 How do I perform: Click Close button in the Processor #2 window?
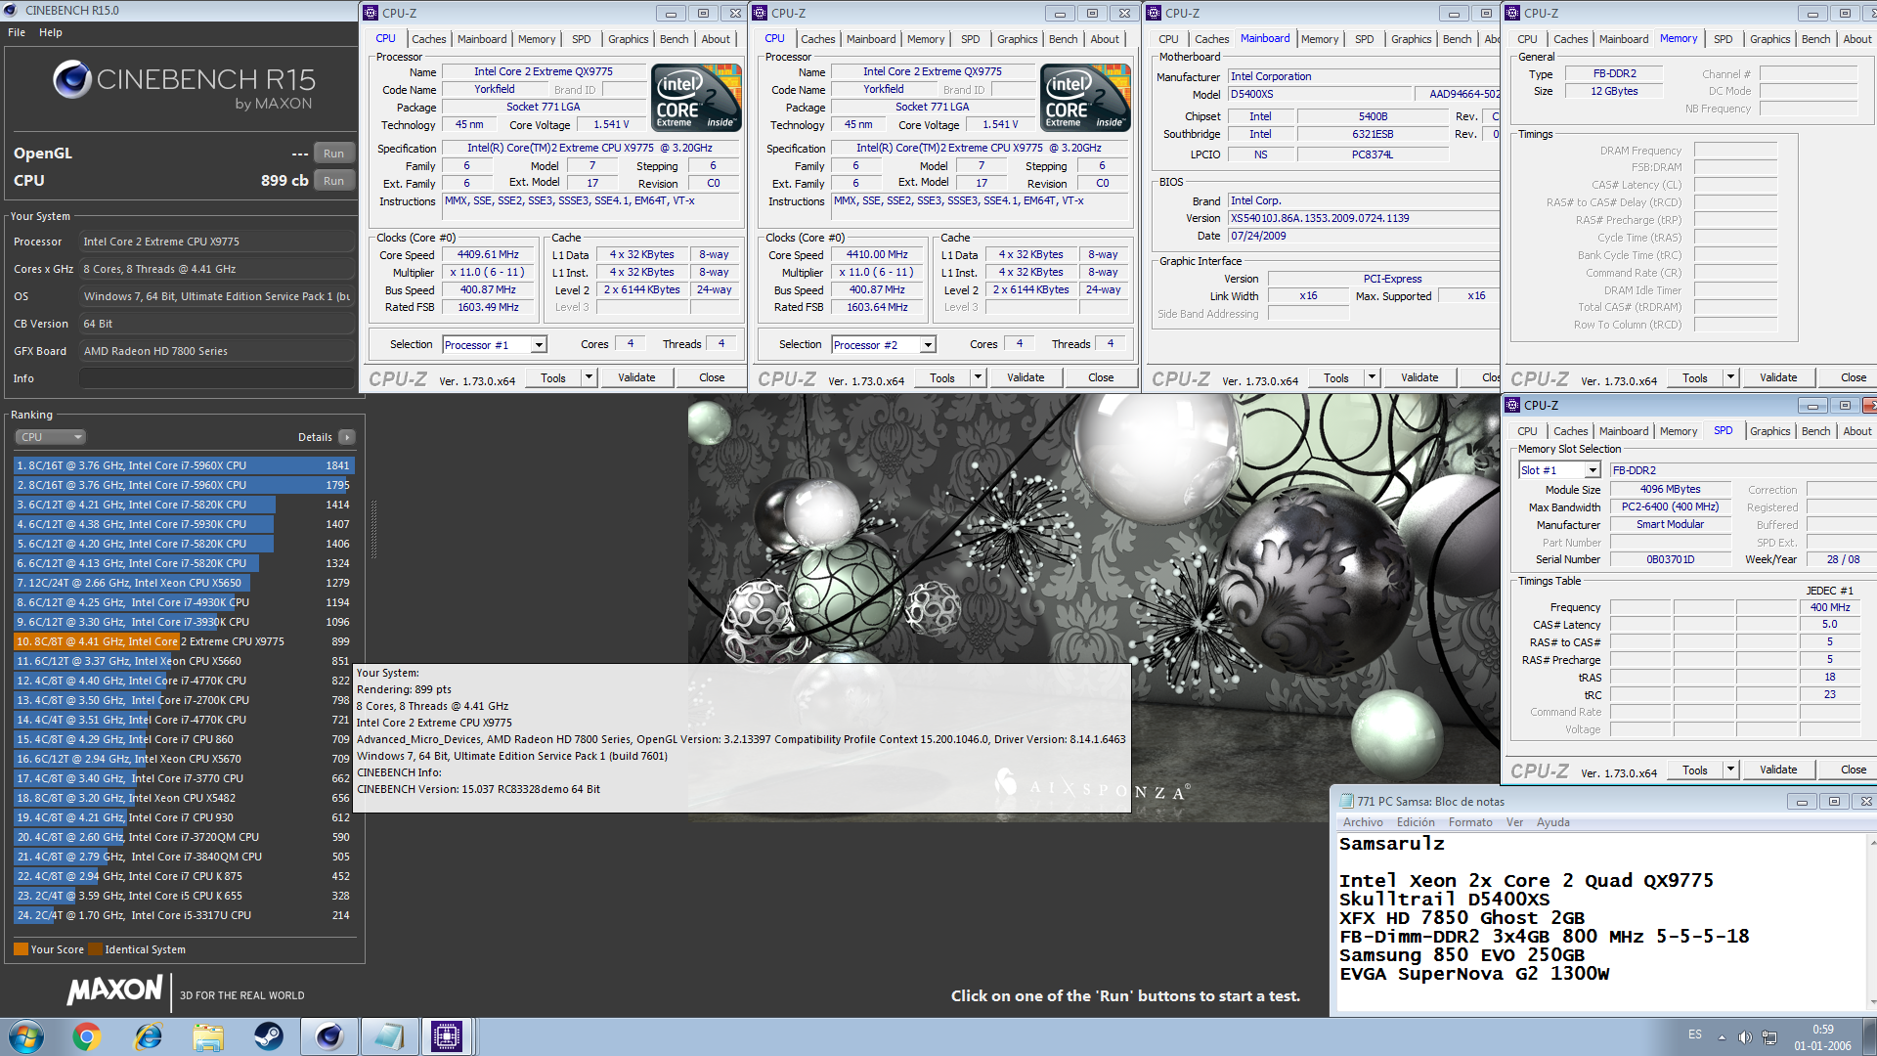click(x=1101, y=377)
